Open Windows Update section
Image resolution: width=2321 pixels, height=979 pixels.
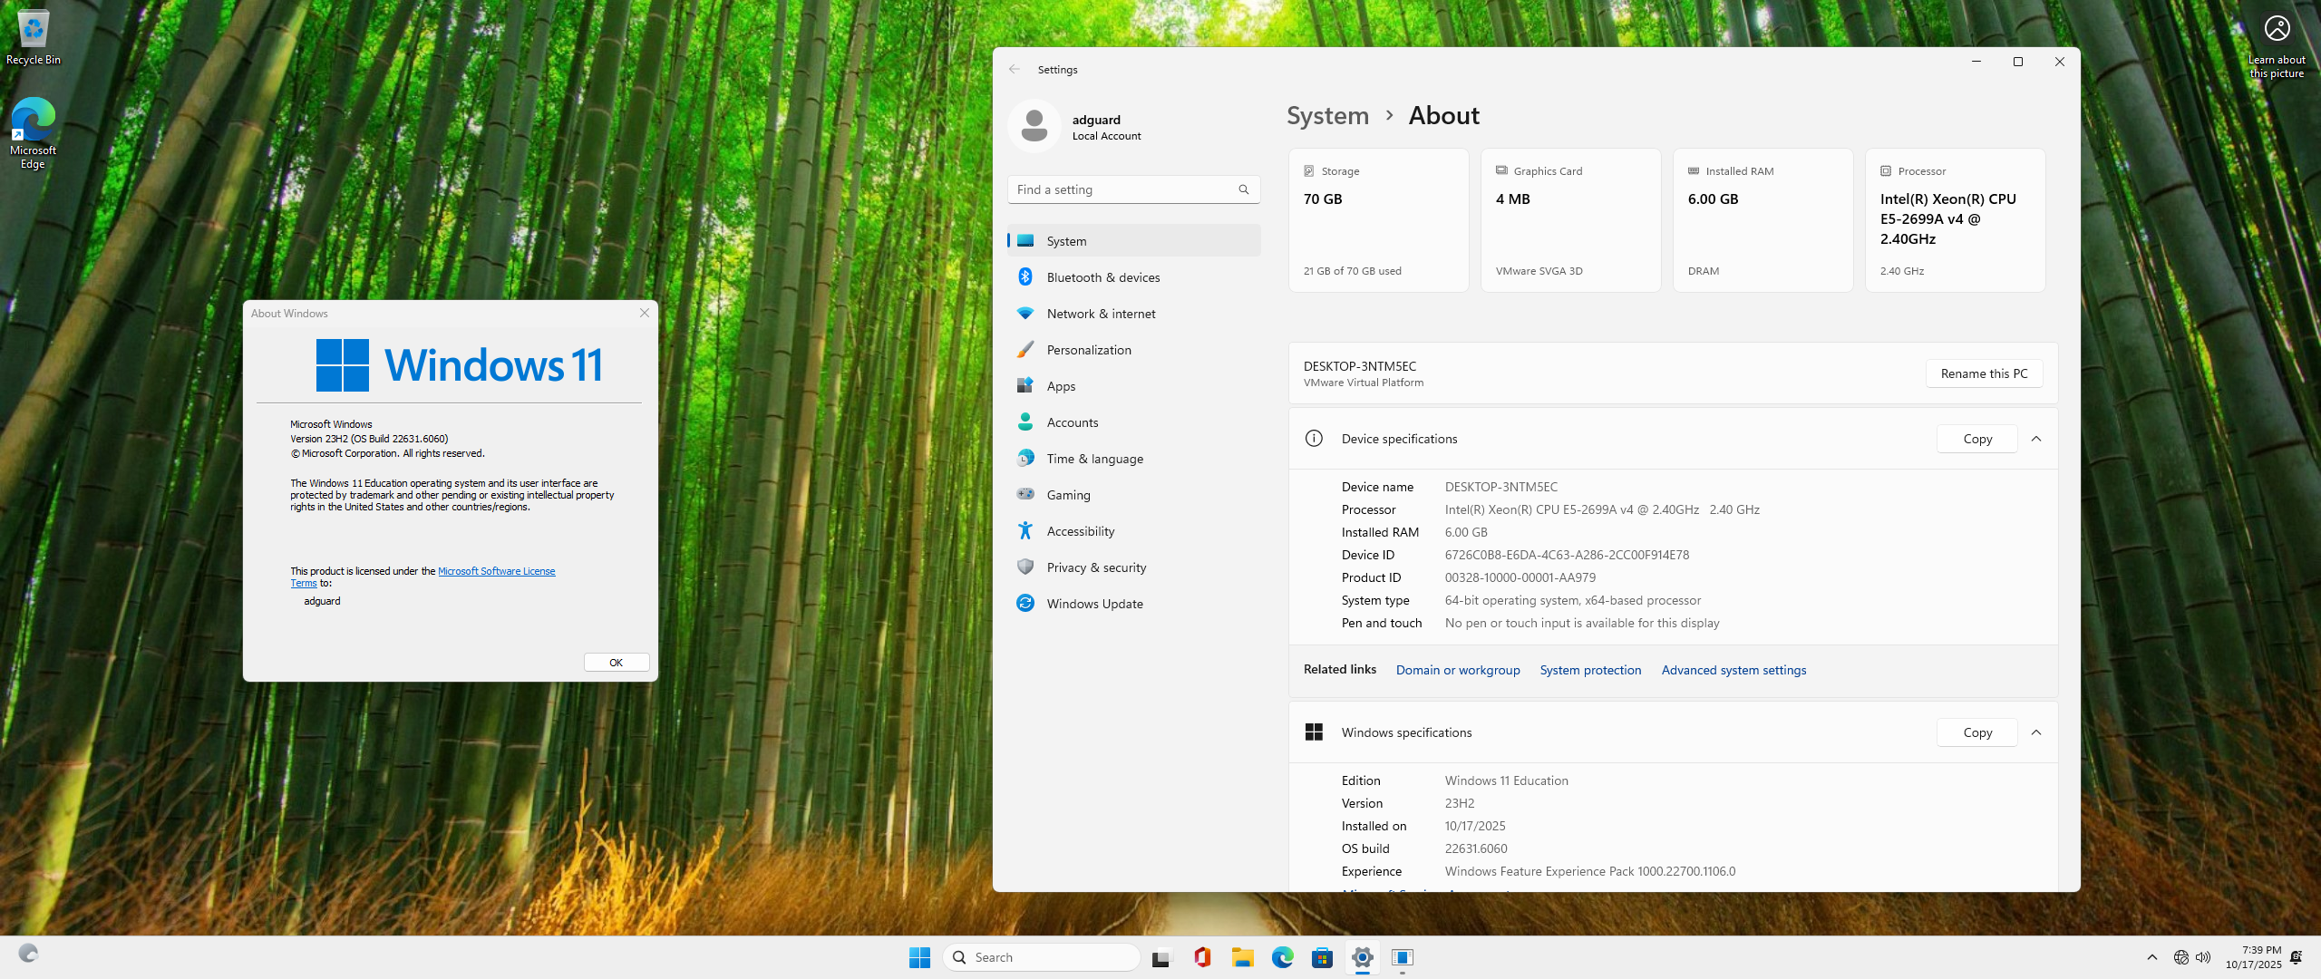coord(1094,604)
